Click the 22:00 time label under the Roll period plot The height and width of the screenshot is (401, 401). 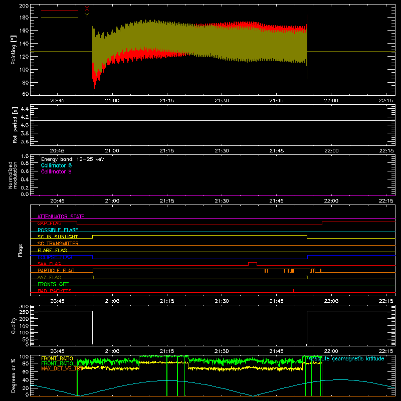point(331,151)
